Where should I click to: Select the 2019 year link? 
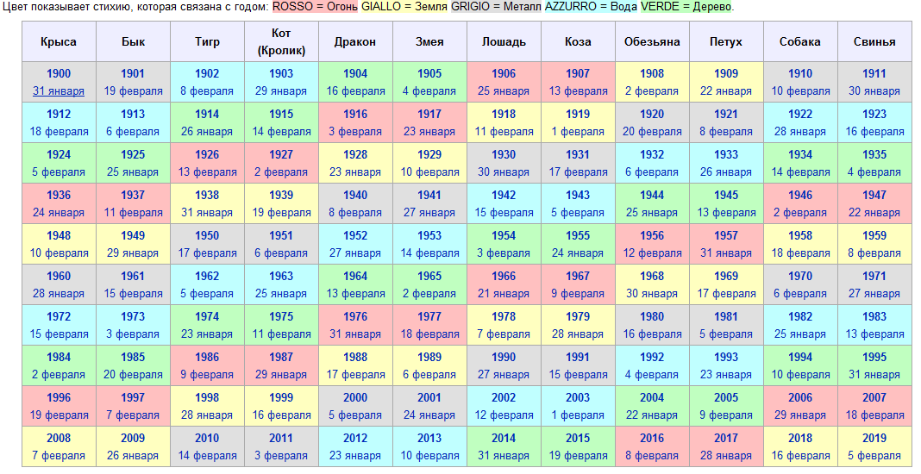874,439
